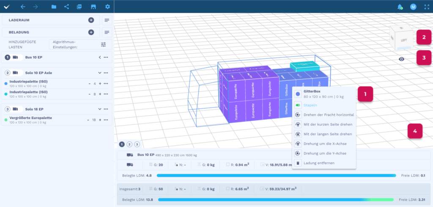Viewport: 433px width, 207px height.
Task: Select vehicle view 3 circle below the viewport
Action: [137, 144]
